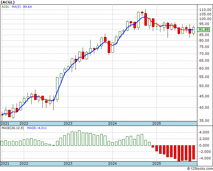
Task: Open the 12Stocks.com copyright link
Action: (200, 169)
